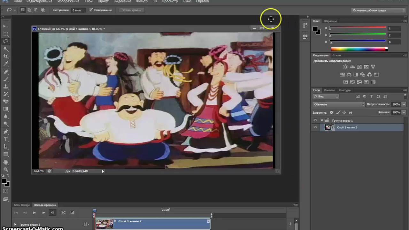Image resolution: width=409 pixels, height=230 pixels.
Task: Select the Move tool
Action: pyautogui.click(x=6, y=26)
